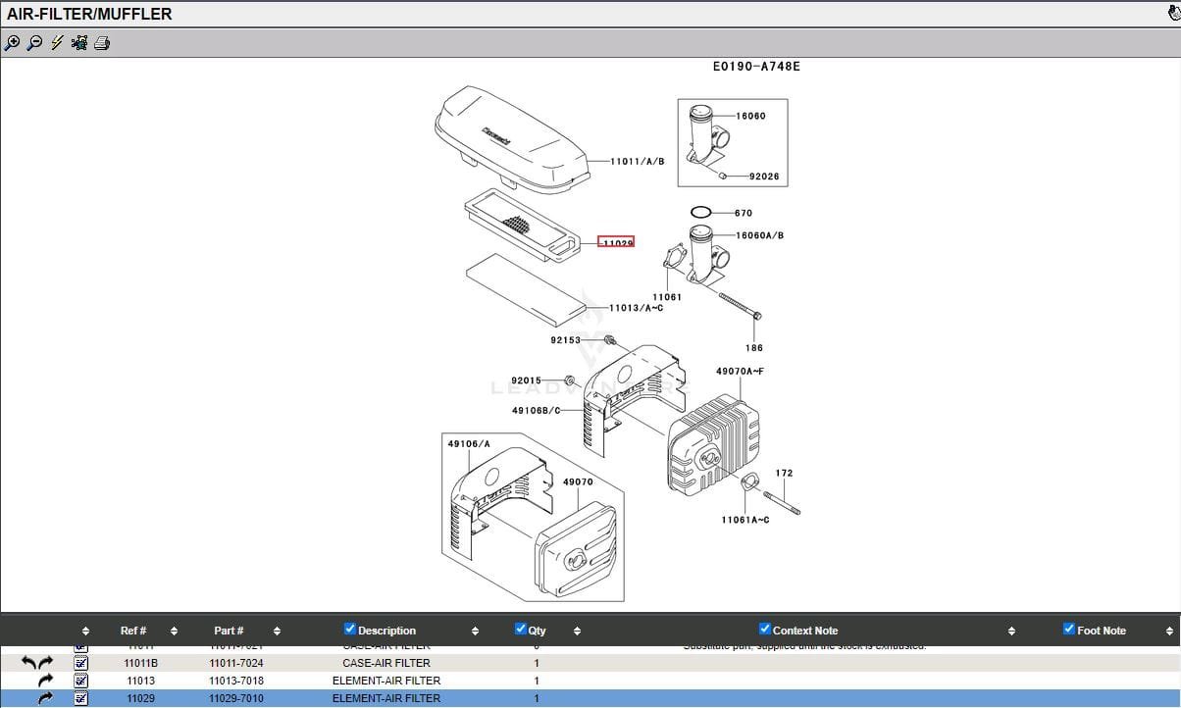Click the zoom in magnifier icon
The width and height of the screenshot is (1181, 708).
tap(12, 43)
